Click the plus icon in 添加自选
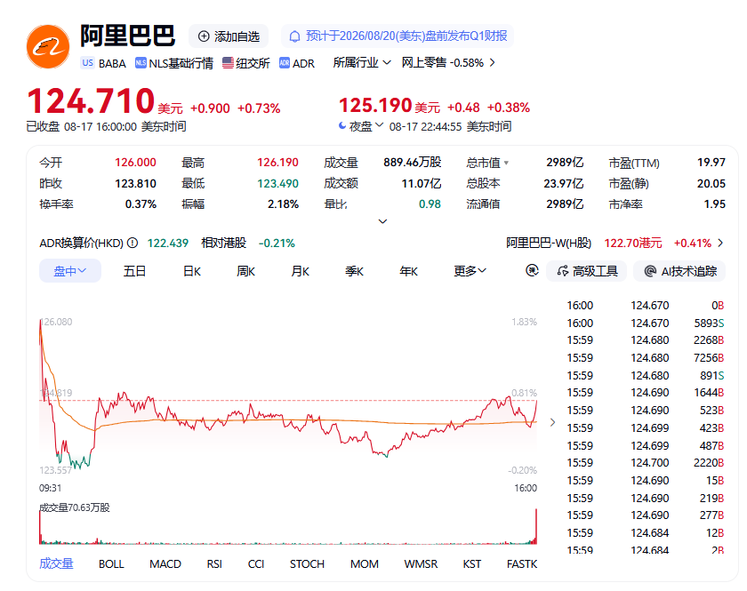747x591 pixels. pyautogui.click(x=204, y=36)
